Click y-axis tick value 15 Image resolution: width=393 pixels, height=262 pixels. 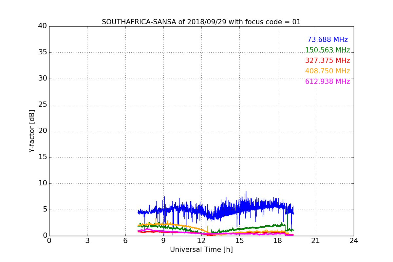coord(43,157)
